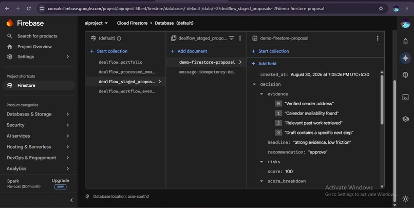Open collection three-dot menu beside filter
The width and height of the screenshot is (414, 208).
tap(240, 39)
